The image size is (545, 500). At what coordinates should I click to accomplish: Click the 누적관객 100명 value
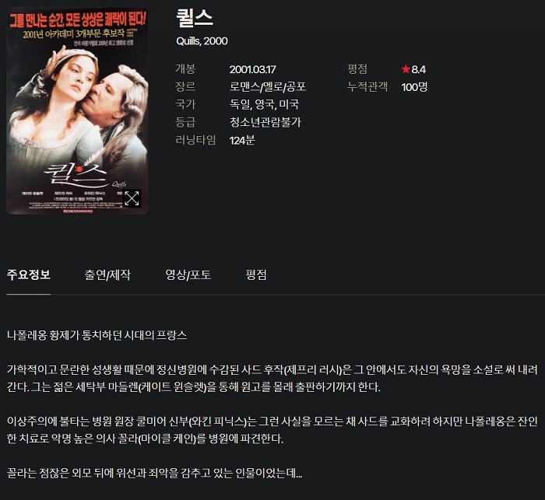coord(414,87)
